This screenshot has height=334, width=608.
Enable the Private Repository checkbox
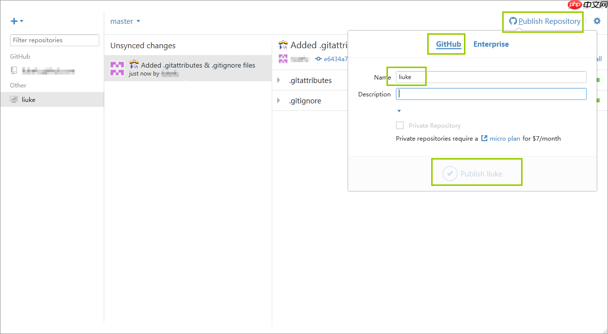click(x=400, y=125)
